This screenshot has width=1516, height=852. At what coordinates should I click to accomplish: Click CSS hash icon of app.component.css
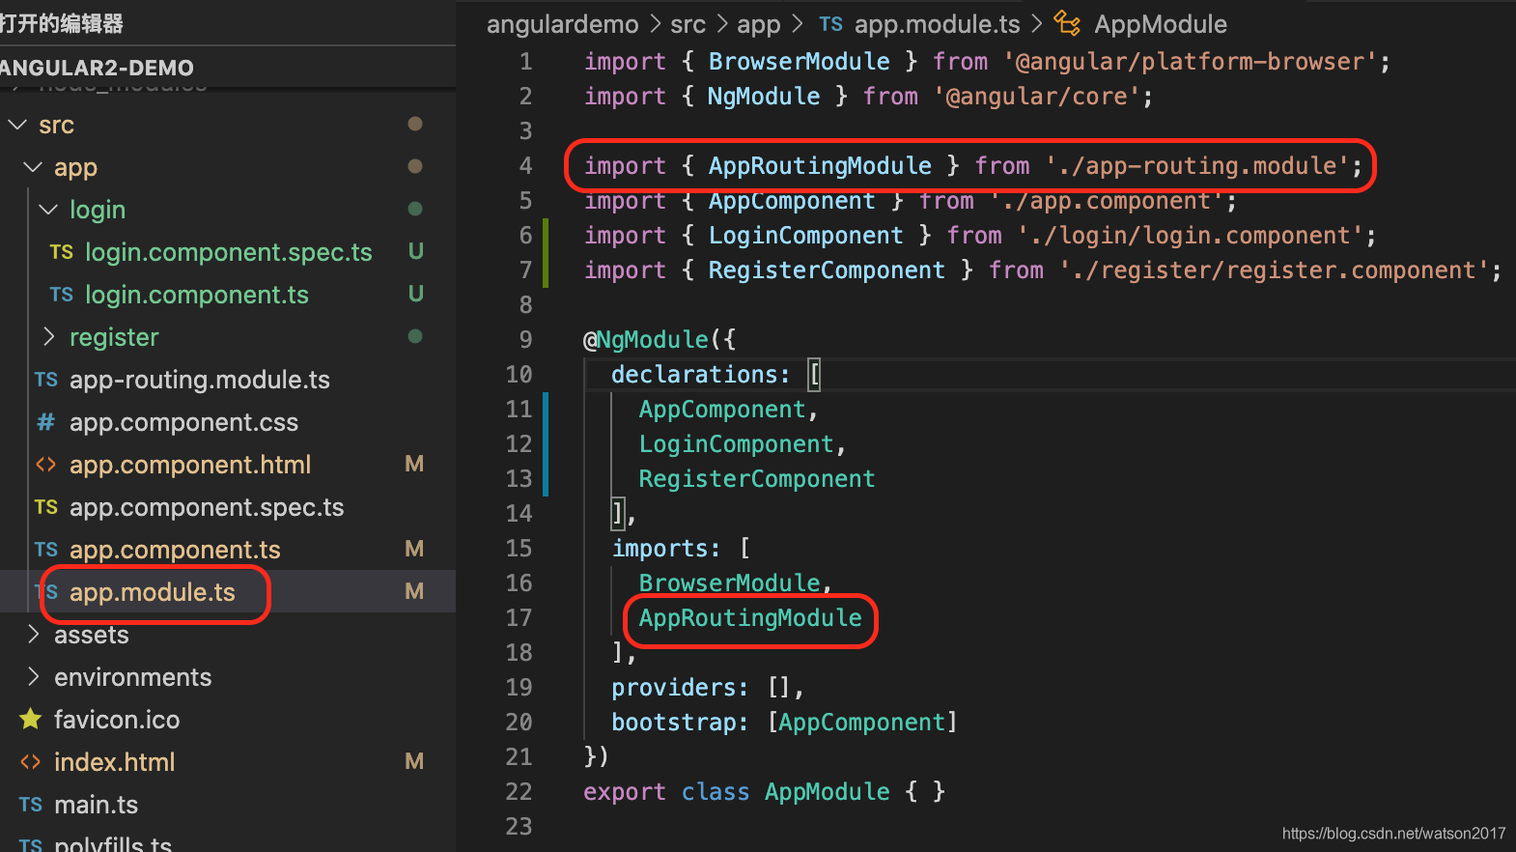pyautogui.click(x=45, y=422)
